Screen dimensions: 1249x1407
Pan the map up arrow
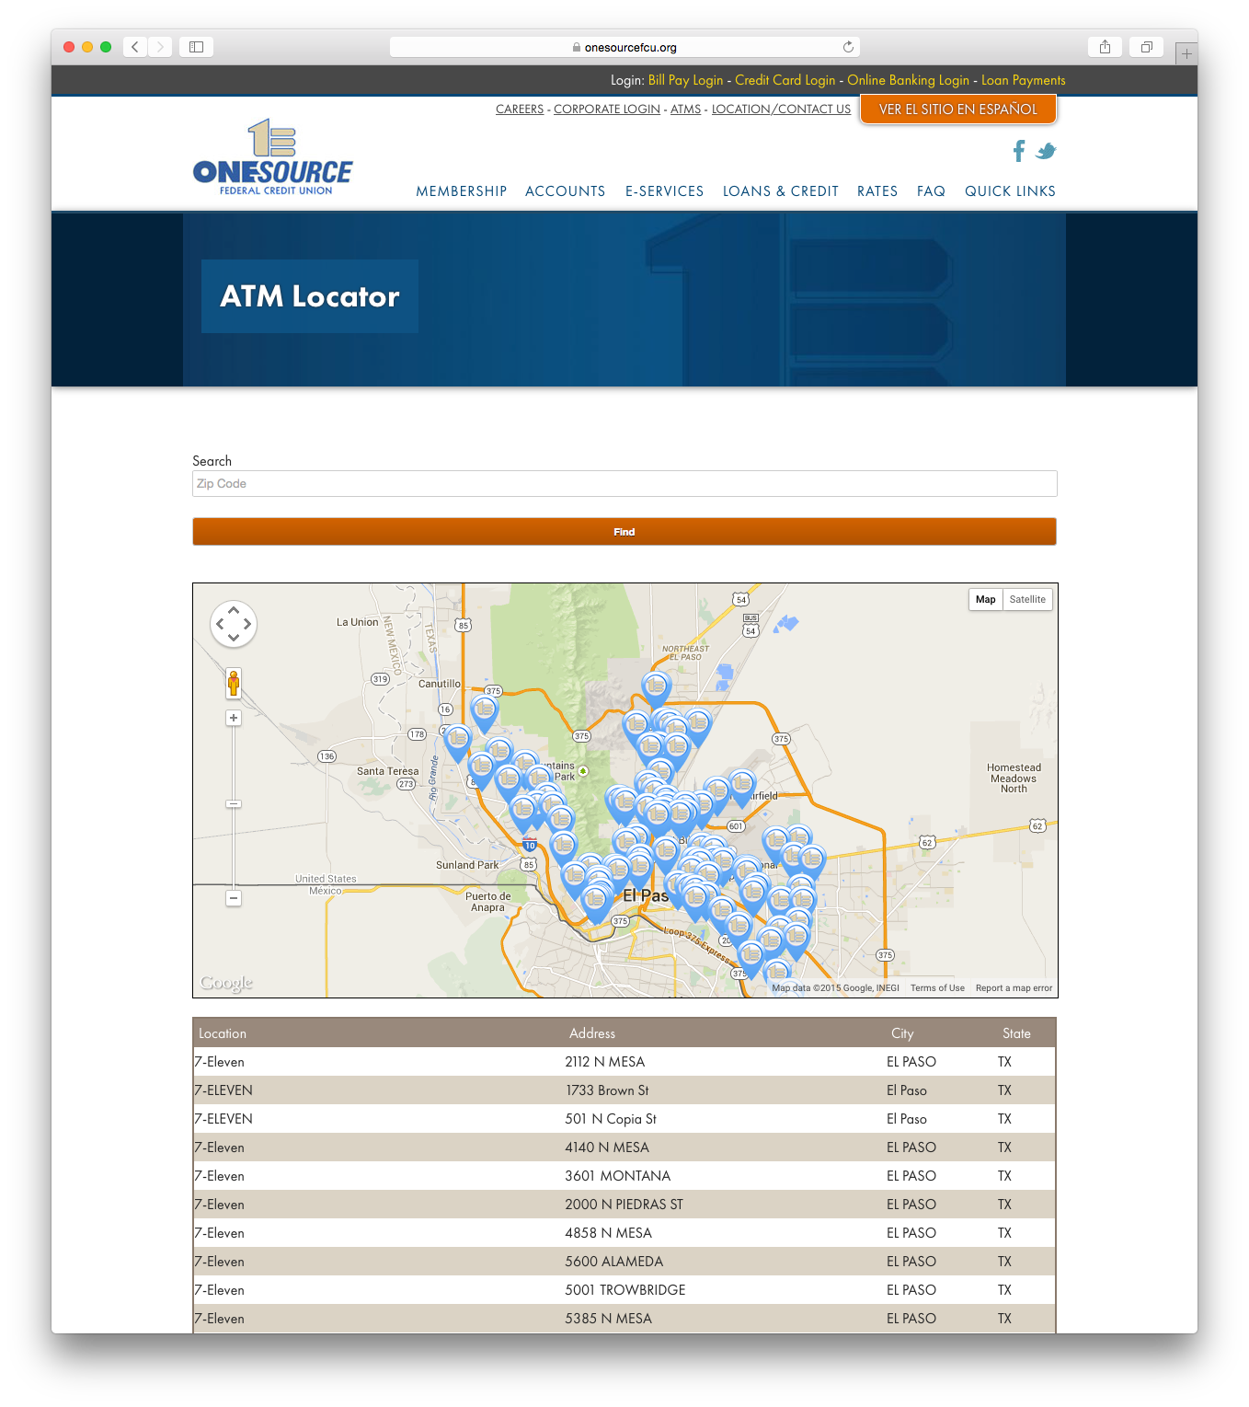234,610
